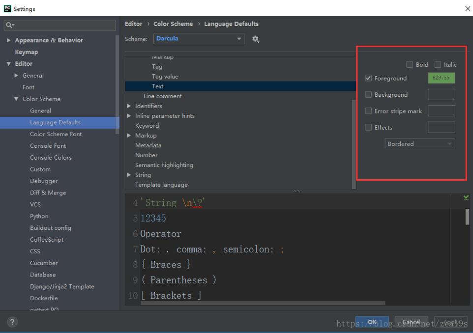Select VCS color scheme page
Image resolution: width=473 pixels, height=333 pixels.
tap(35, 204)
